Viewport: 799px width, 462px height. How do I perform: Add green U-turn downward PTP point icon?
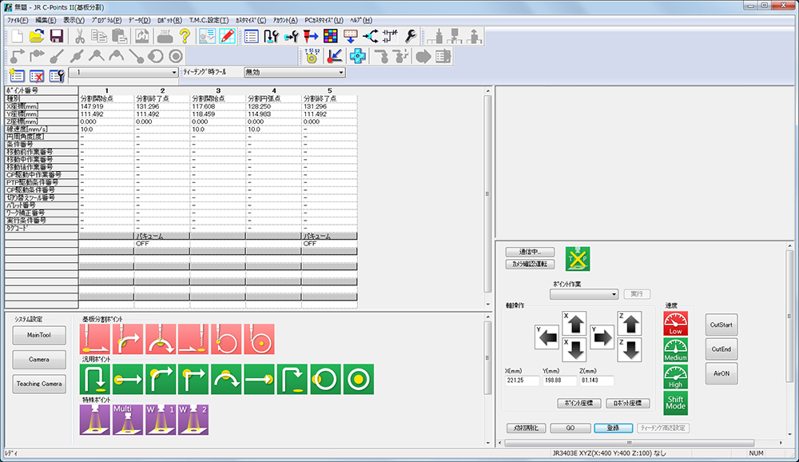95,380
